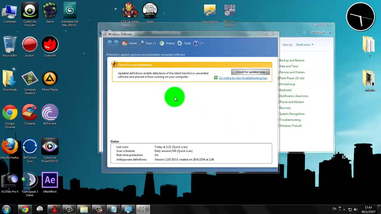Viewport: 381px width, 214px height.
Task: Show hidden system tray icons
Action: [x=344, y=209]
